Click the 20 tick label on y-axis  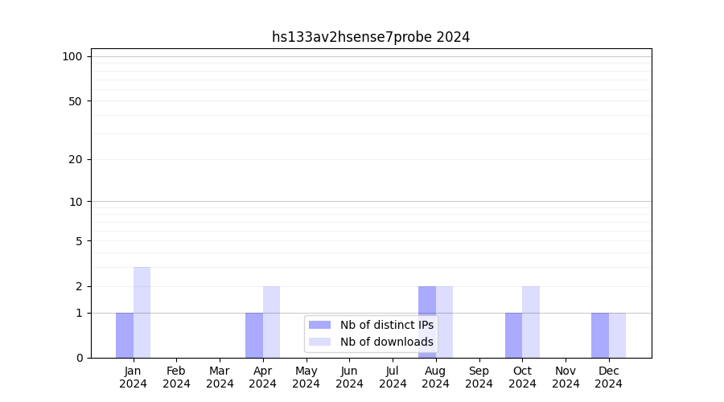(76, 159)
